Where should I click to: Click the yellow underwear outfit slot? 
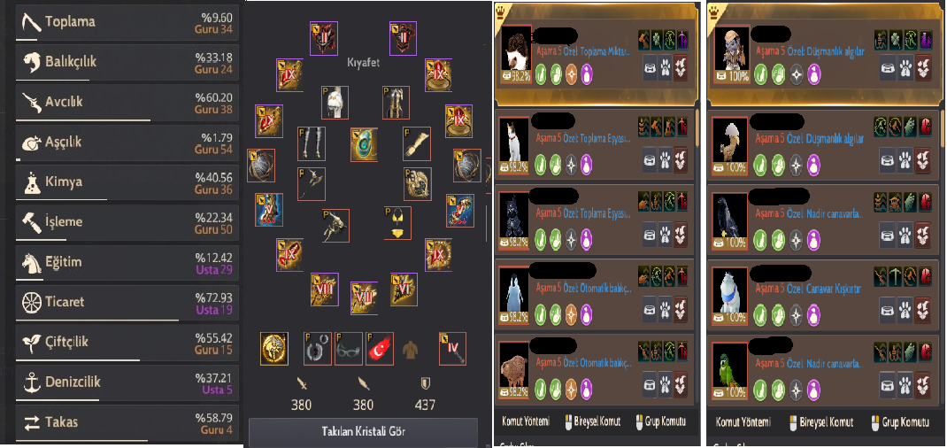(x=397, y=223)
